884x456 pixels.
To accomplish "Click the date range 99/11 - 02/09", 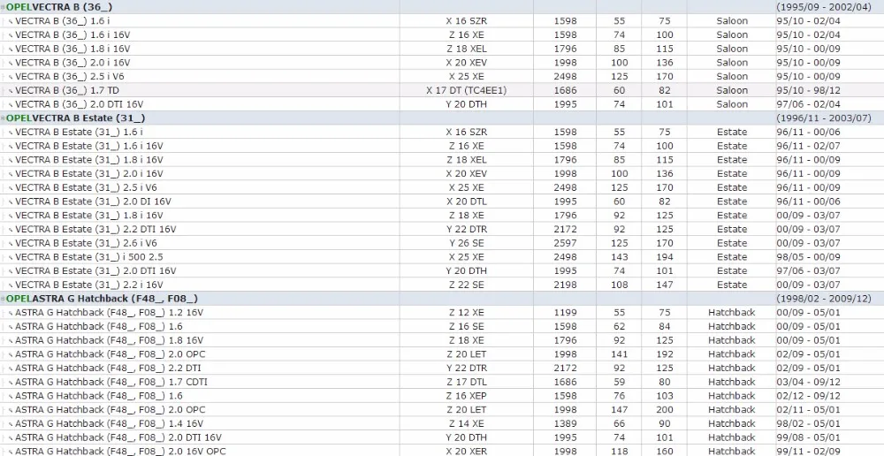I will pyautogui.click(x=809, y=451).
